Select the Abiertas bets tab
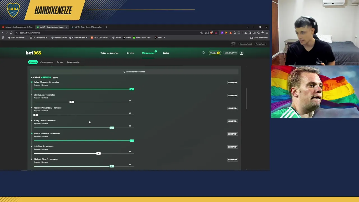Image resolution: width=359 pixels, height=202 pixels. click(x=33, y=62)
